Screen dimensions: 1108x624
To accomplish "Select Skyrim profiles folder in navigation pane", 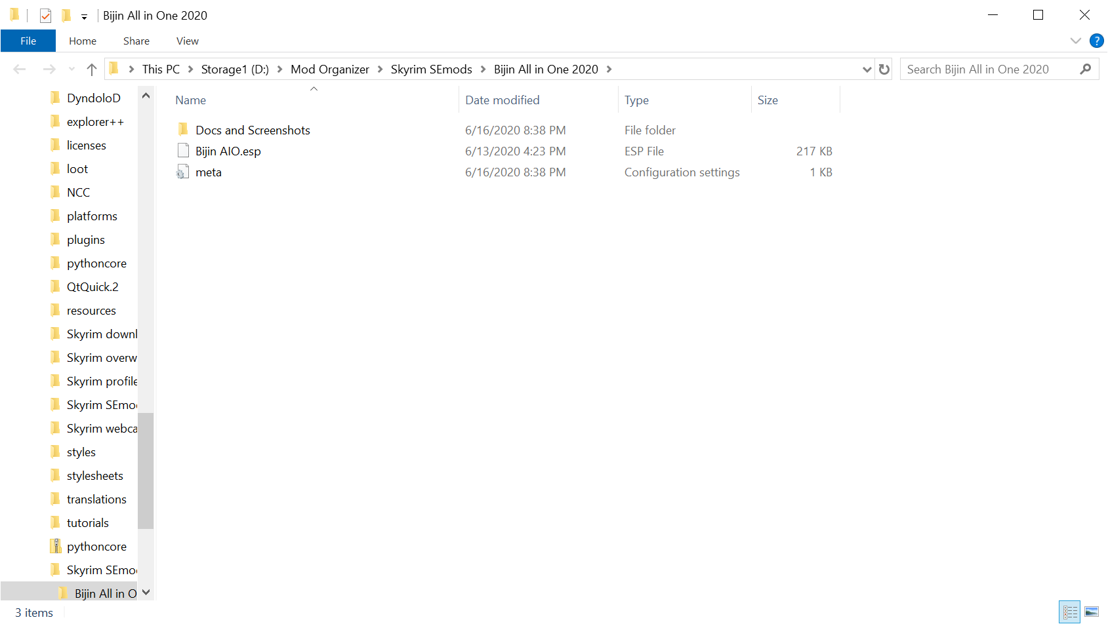I will tap(102, 381).
